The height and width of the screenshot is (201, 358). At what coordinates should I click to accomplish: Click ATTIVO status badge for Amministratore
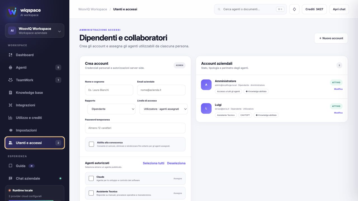336,83
